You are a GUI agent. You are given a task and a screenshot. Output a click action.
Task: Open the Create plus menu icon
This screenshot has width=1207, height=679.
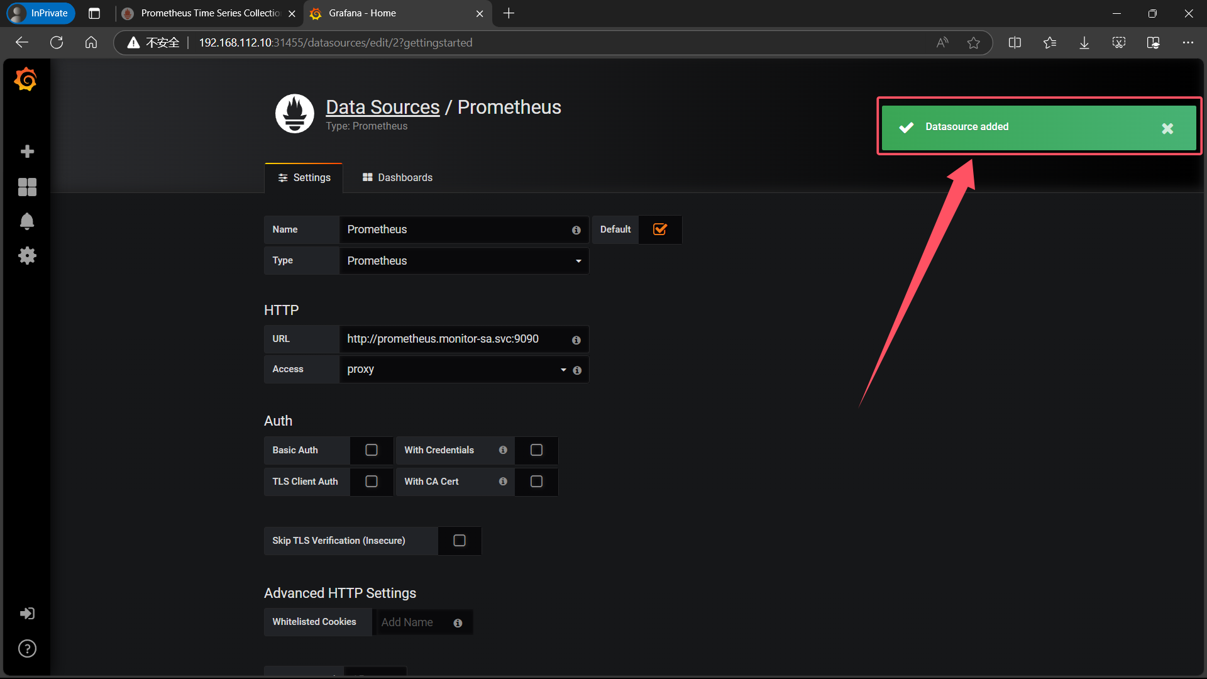27,152
